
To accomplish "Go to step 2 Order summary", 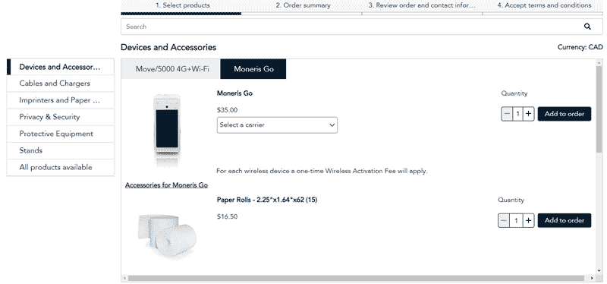I will pyautogui.click(x=302, y=7).
